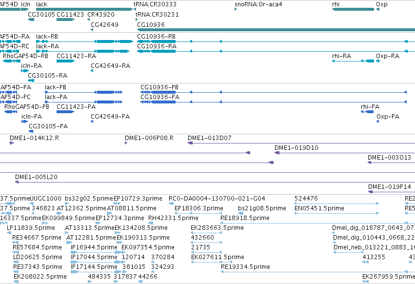The height and width of the screenshot is (284, 415).
Task: Open the RH42331.5prime EST
Action: click(x=151, y=223)
